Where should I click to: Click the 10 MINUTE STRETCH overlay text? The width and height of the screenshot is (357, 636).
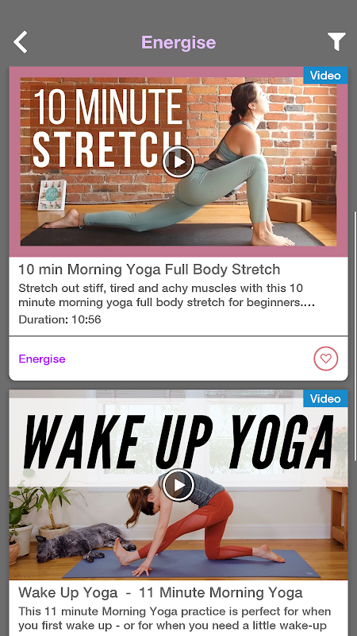tap(108, 127)
